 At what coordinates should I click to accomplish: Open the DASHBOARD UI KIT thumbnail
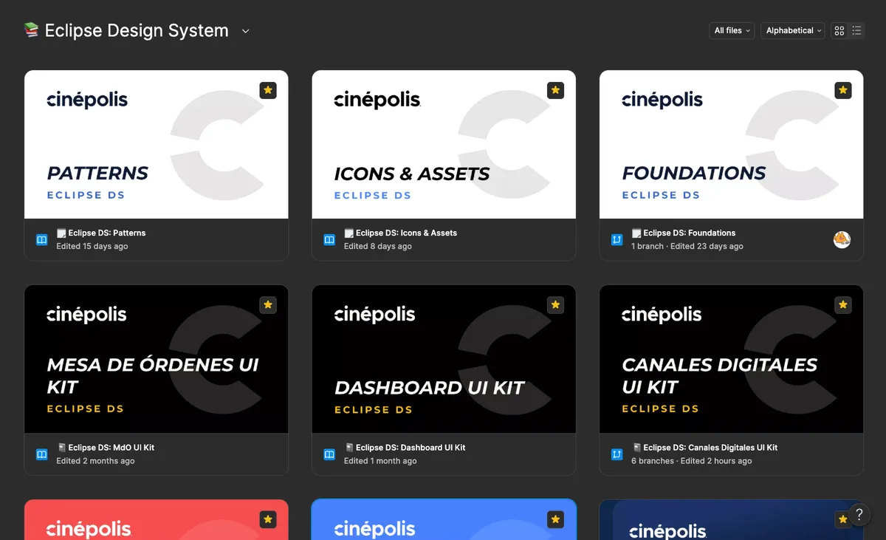[444, 359]
